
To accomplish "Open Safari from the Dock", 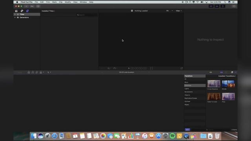I will pos(55,136).
